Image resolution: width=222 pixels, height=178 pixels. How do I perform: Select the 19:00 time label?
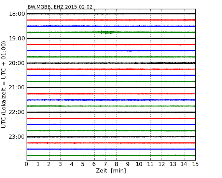[x=17, y=38]
